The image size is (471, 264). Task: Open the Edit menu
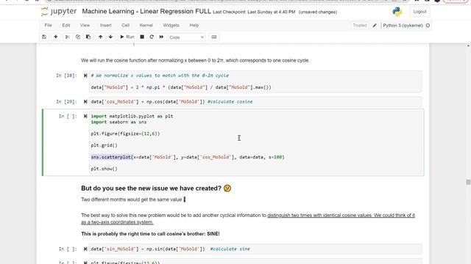point(66,26)
